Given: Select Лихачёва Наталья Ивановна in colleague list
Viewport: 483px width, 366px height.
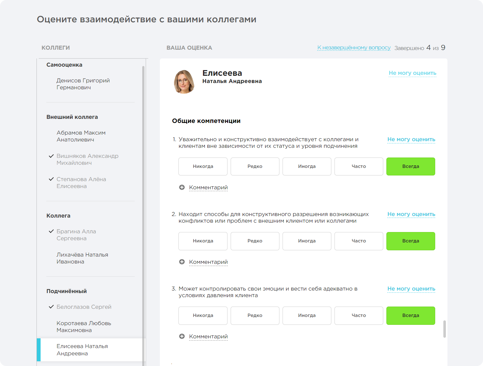Looking at the screenshot, I should point(82,258).
